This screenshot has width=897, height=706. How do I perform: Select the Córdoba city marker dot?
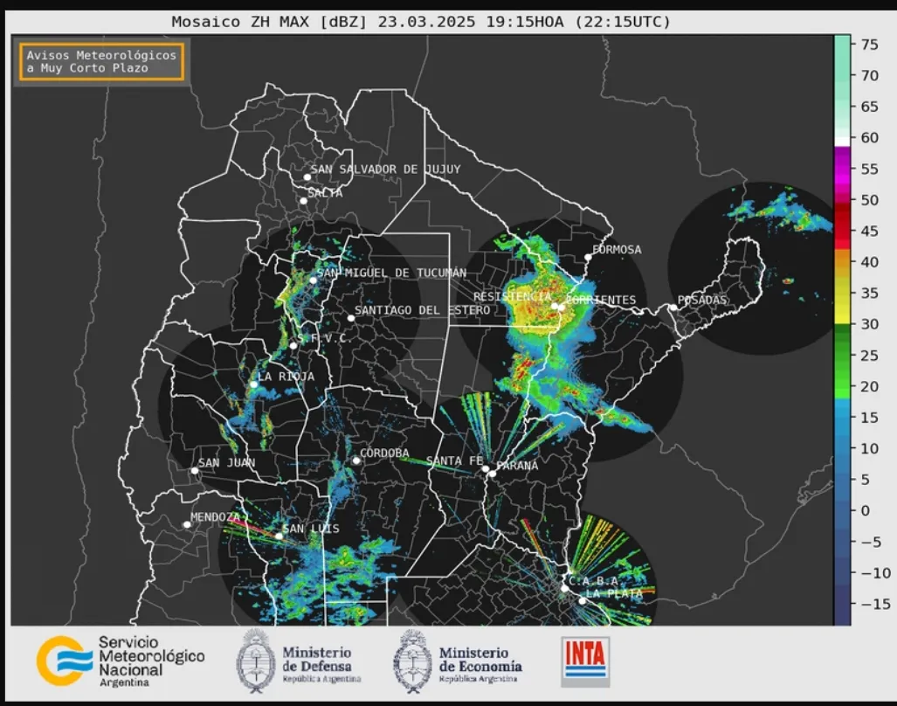[356, 460]
